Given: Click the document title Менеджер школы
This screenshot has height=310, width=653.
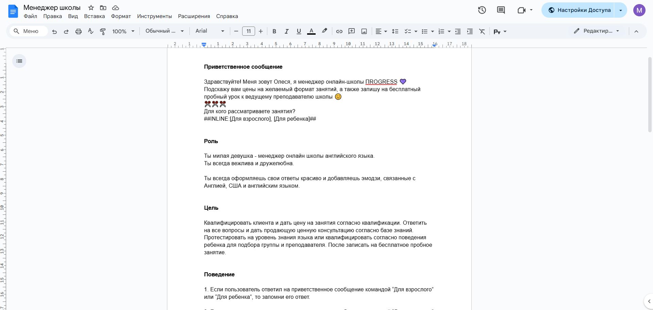Looking at the screenshot, I should tap(52, 7).
